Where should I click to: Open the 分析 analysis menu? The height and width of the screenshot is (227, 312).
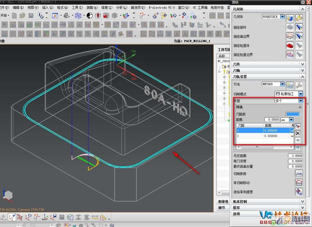121,8
